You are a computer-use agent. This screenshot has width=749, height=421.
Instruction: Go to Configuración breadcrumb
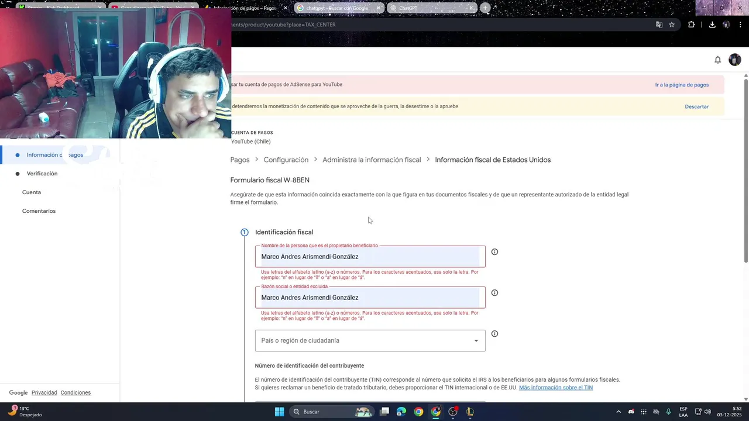pyautogui.click(x=286, y=160)
